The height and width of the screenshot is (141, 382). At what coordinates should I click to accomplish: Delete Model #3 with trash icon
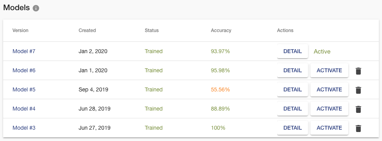pos(358,129)
